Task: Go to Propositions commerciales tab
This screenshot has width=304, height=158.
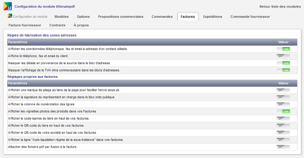Action: (x=120, y=17)
